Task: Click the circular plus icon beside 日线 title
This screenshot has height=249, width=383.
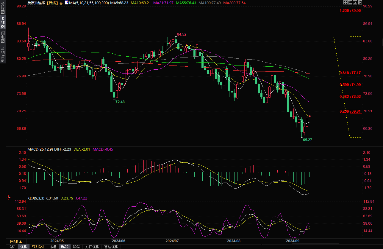Action: [61, 3]
